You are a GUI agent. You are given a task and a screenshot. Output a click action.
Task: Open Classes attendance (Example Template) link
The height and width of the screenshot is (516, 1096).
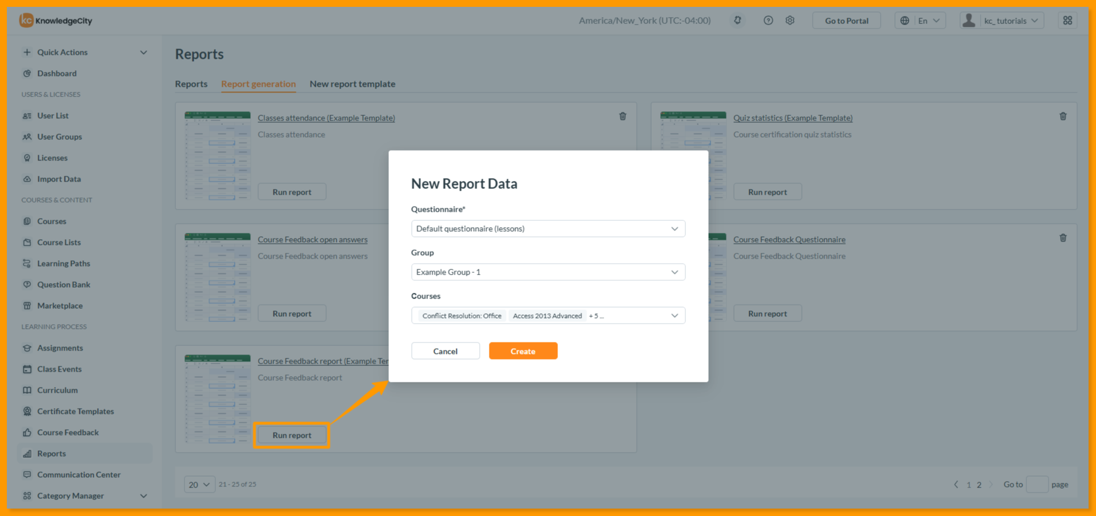pos(326,118)
